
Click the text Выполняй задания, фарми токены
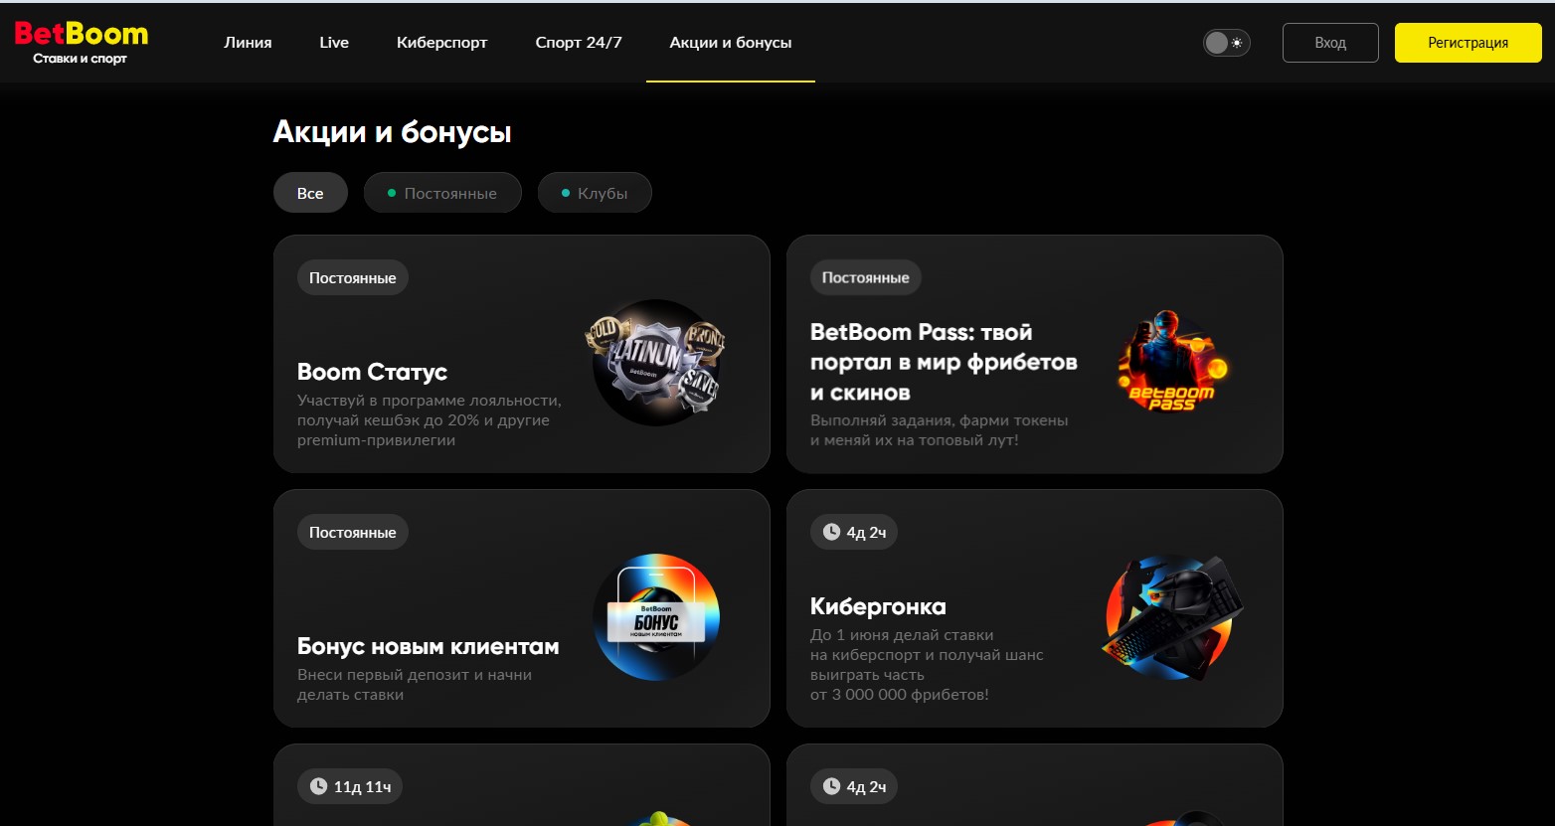940,420
